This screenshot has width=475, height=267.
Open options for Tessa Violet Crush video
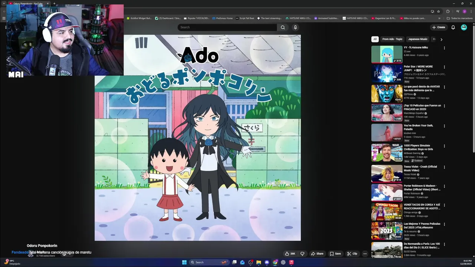[x=444, y=167]
